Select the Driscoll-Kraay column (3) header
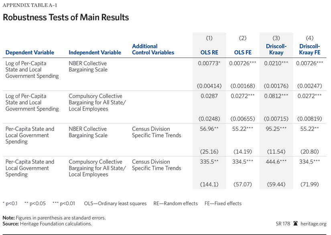This screenshot has width=331, height=235. click(276, 49)
